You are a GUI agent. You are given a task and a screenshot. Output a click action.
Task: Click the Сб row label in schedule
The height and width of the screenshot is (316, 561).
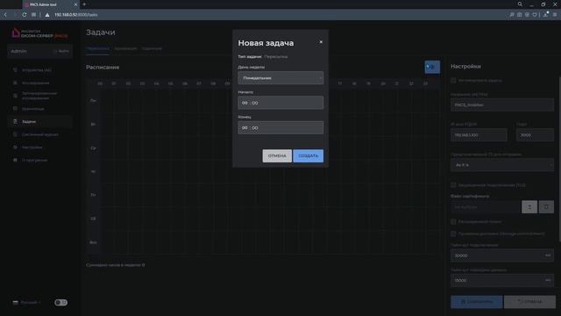(93, 219)
